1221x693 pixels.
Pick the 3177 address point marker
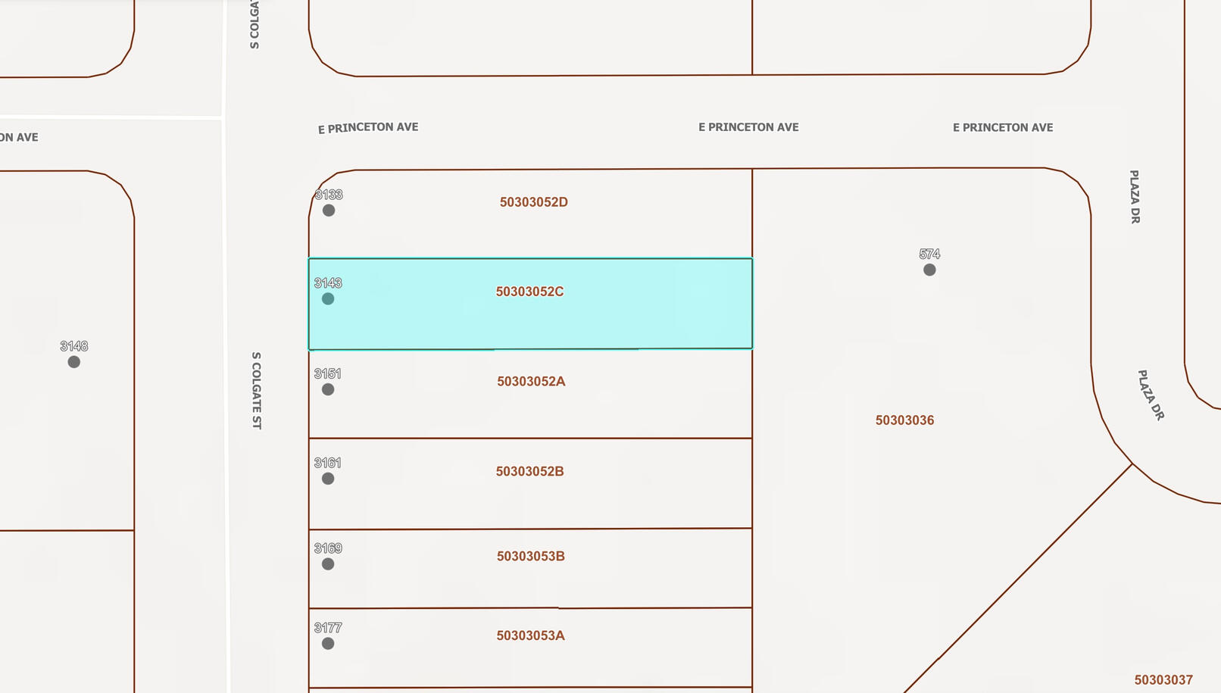328,644
